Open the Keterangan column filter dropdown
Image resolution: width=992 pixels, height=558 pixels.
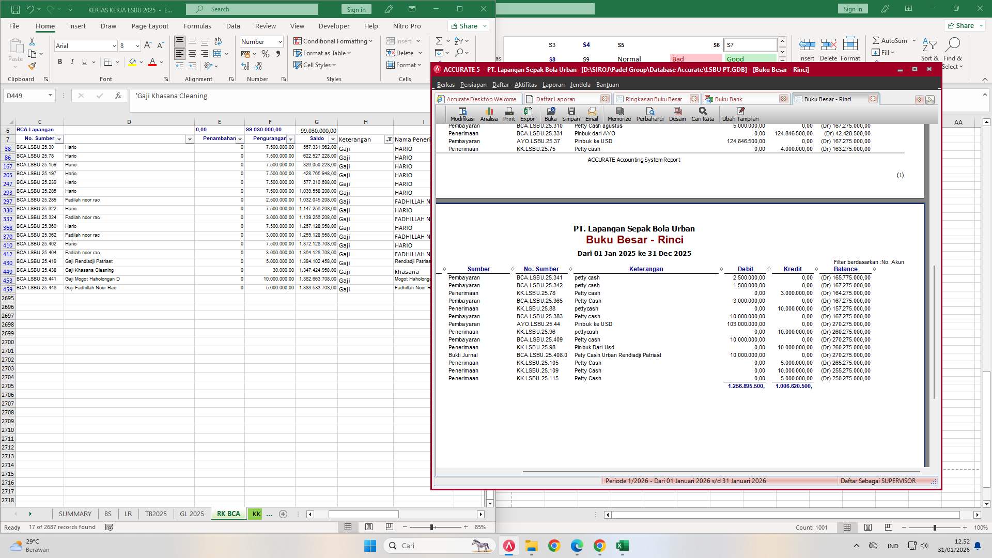click(x=389, y=139)
